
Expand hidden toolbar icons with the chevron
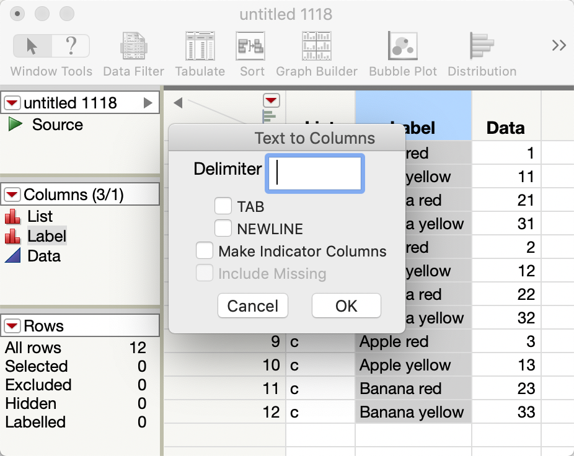click(559, 45)
